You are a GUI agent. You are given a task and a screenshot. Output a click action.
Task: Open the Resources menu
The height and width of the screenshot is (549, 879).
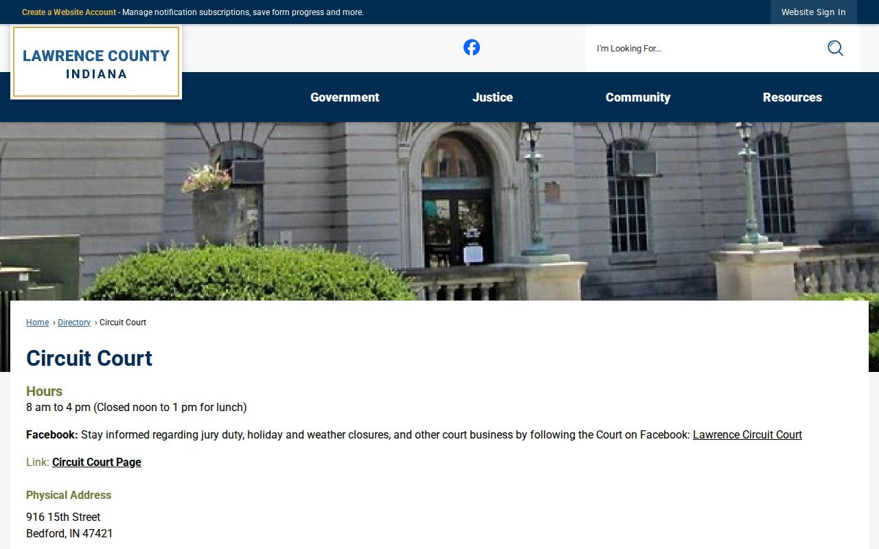[792, 97]
